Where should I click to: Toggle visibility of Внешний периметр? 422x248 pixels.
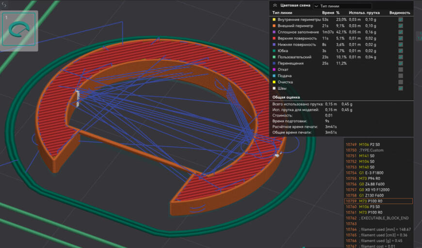(401, 26)
